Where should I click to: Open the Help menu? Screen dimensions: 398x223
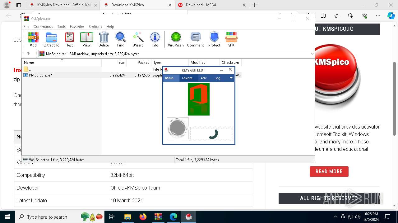tap(110, 27)
